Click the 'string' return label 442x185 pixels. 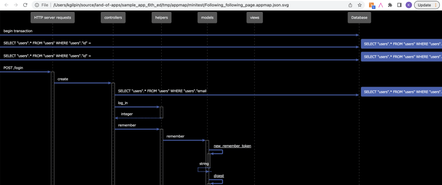click(204, 164)
